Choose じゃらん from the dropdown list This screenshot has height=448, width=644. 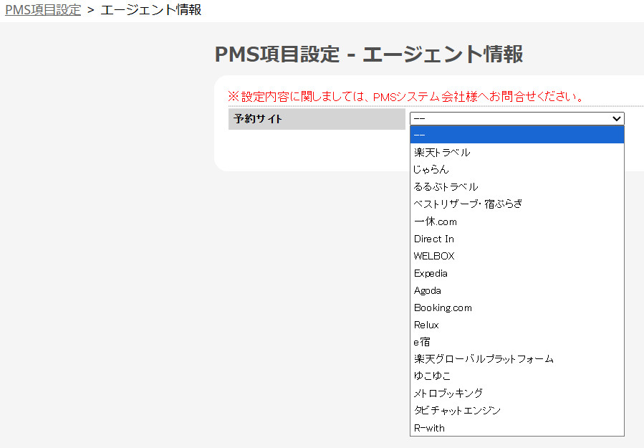coord(517,169)
